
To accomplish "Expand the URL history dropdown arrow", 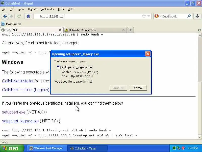I will coord(149,16).
